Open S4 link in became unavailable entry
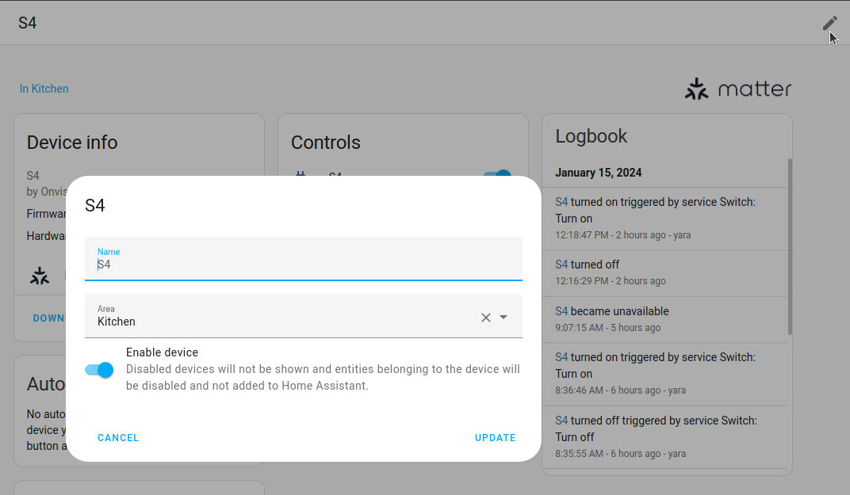This screenshot has height=495, width=850. (561, 311)
